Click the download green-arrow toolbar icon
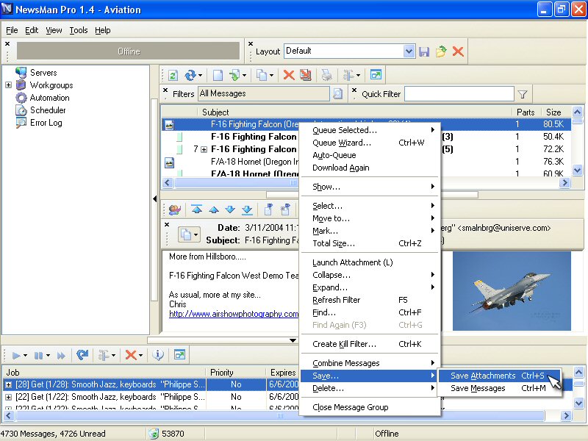588x441 pixels. [234, 76]
